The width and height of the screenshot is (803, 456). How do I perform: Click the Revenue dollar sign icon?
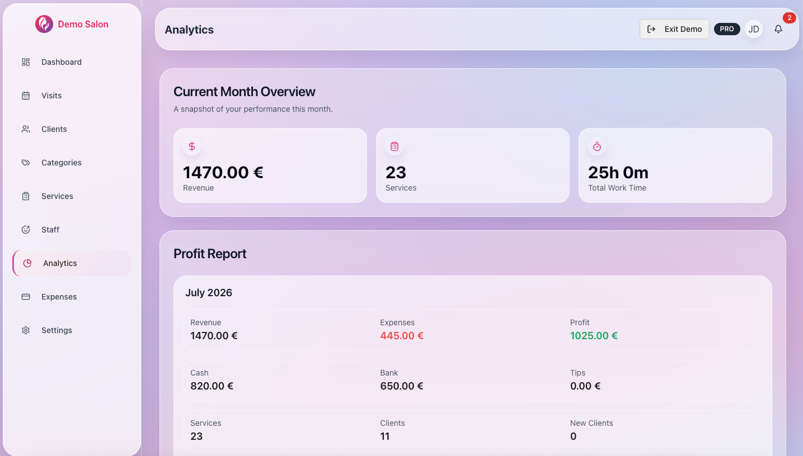point(192,146)
